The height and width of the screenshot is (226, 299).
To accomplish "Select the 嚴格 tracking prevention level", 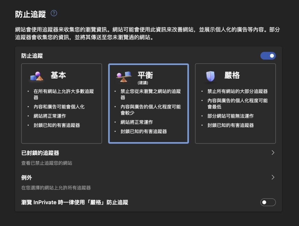I will (x=235, y=104).
